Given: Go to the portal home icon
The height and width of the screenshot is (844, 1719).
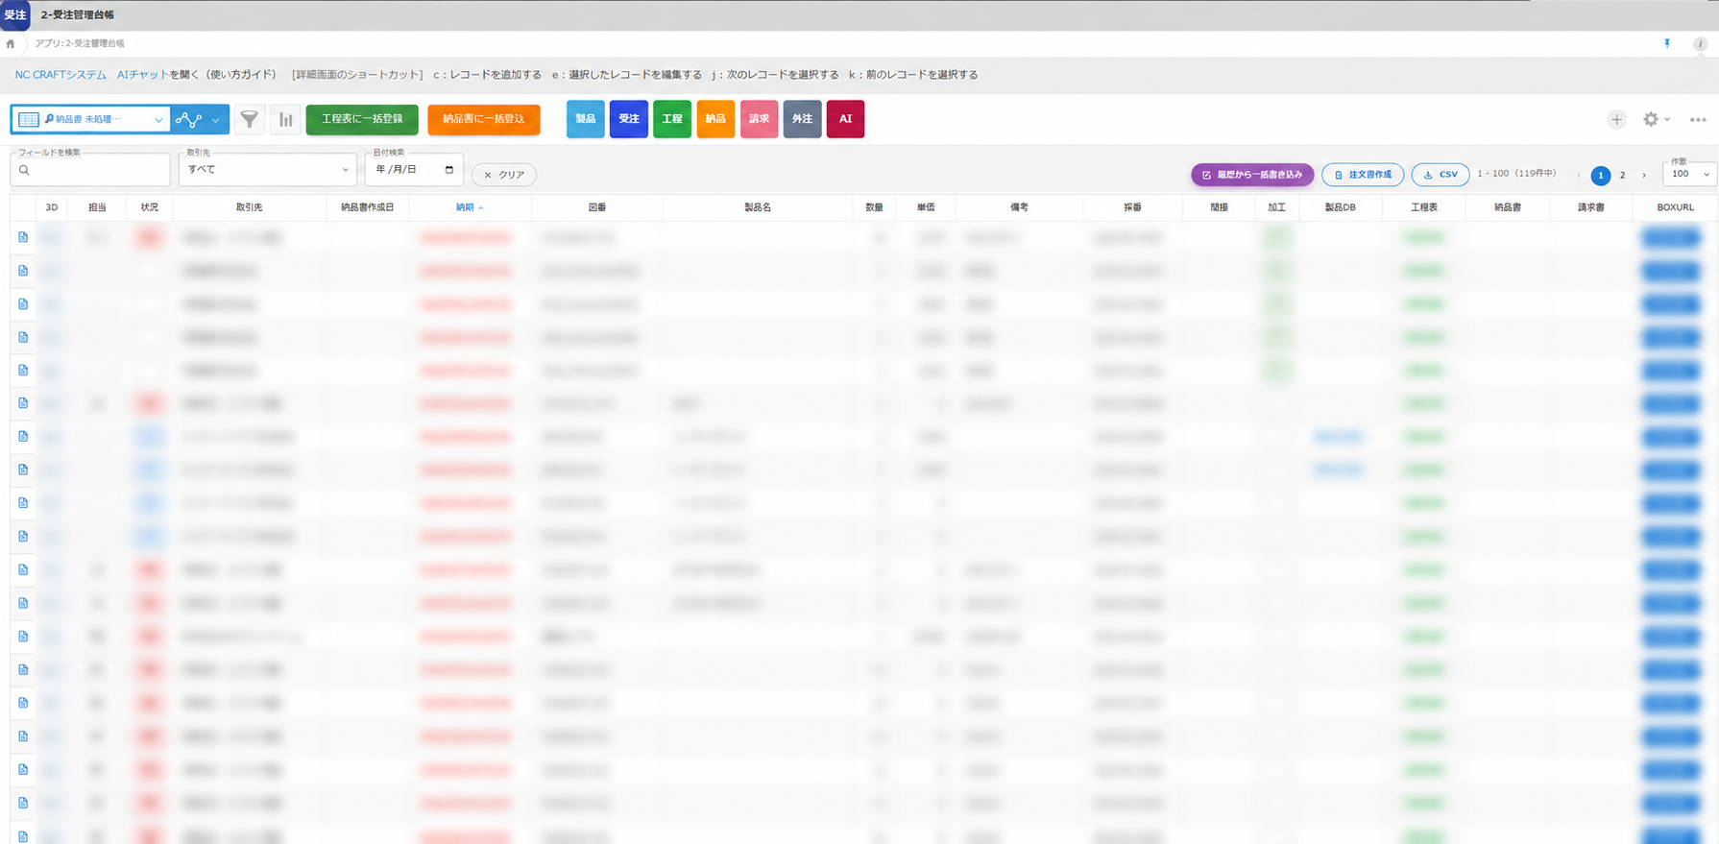Looking at the screenshot, I should click(11, 43).
